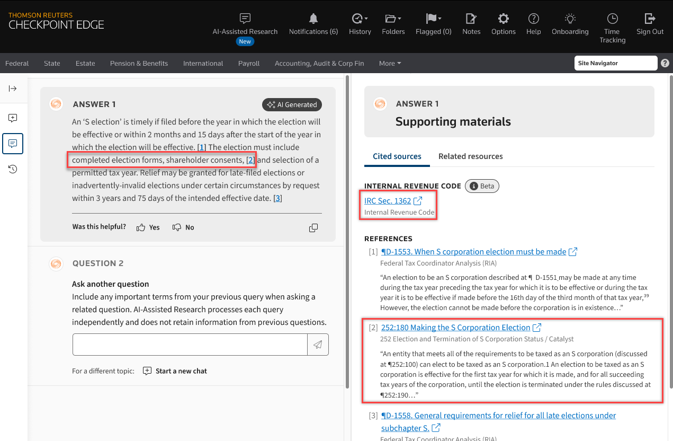The height and width of the screenshot is (441, 673).
Task: Expand the left sidebar panel arrow
Action: coord(13,89)
